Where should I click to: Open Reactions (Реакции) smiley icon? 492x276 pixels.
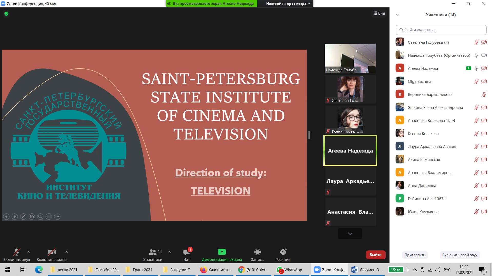click(x=283, y=252)
